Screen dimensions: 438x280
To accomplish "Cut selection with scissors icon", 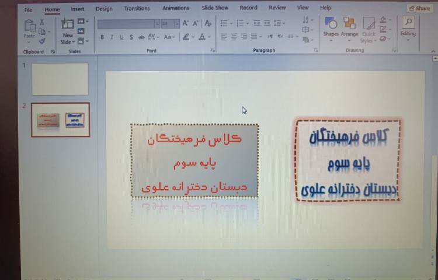I will (x=42, y=22).
